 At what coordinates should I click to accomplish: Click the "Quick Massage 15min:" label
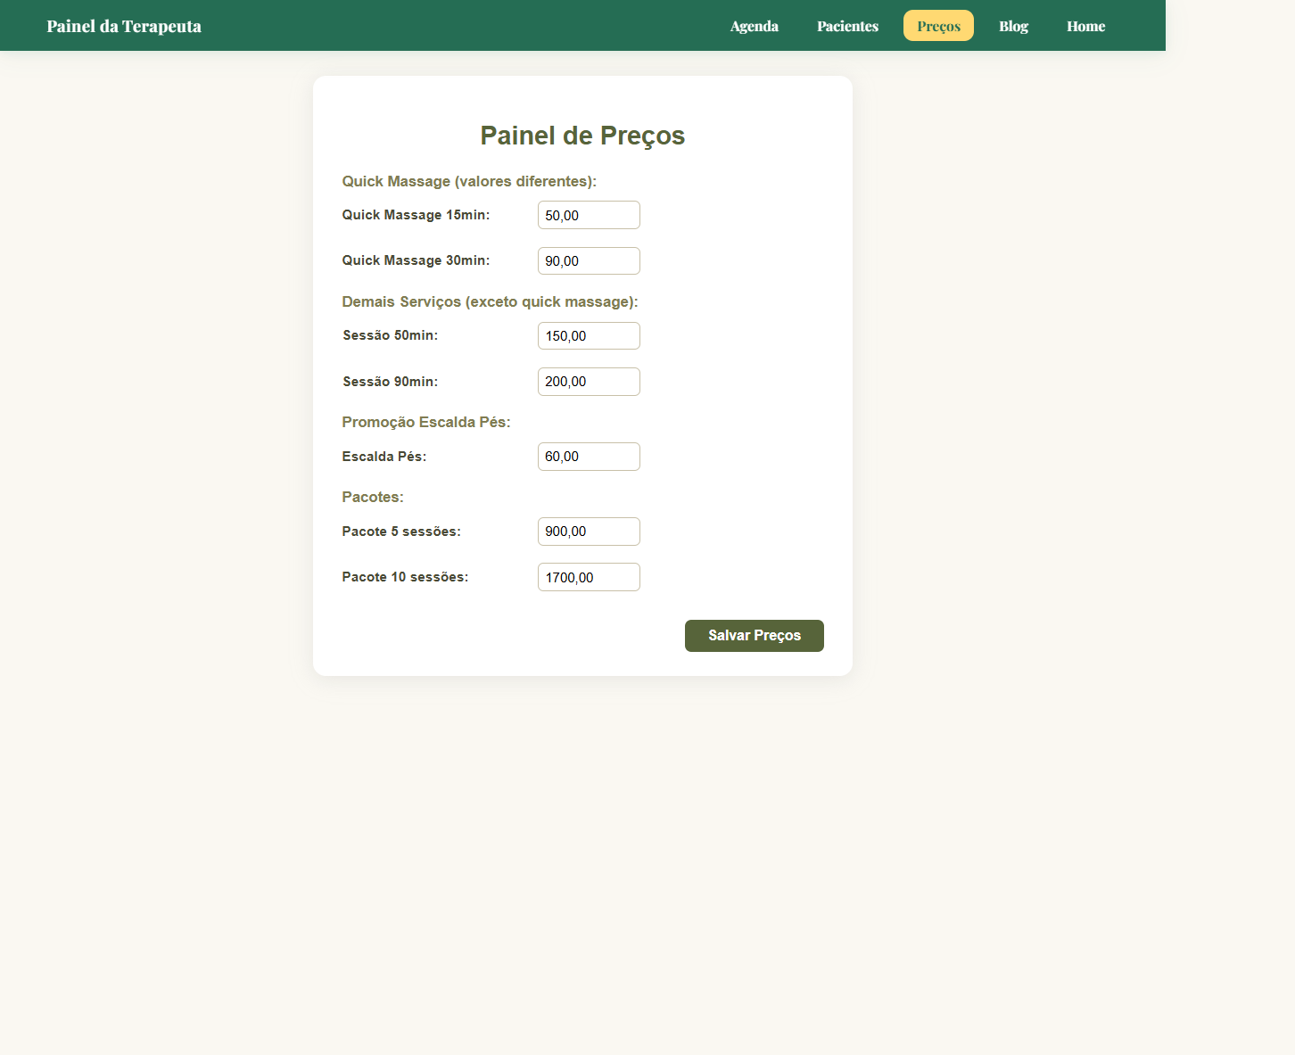click(x=416, y=215)
